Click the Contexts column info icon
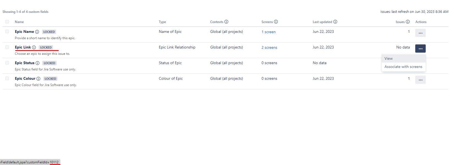The image size is (454, 165). coord(226,22)
